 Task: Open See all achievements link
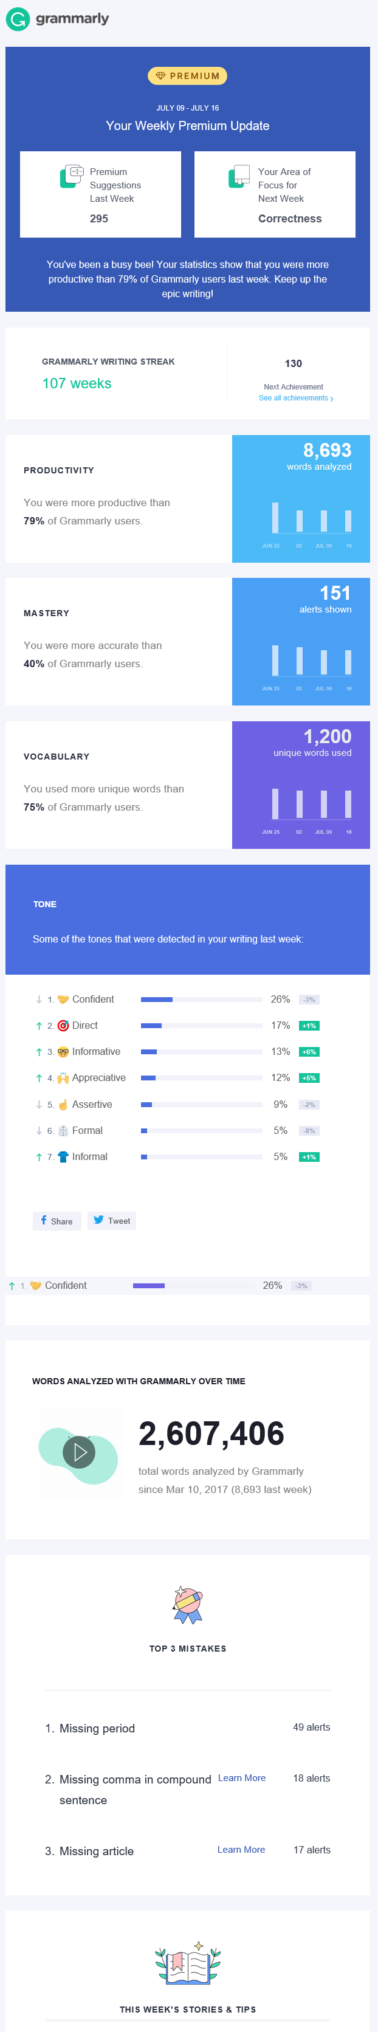pos(296,399)
